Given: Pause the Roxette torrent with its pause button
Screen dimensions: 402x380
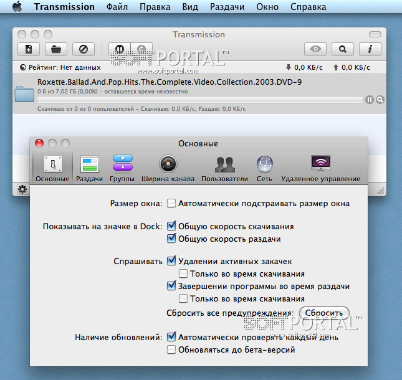Looking at the screenshot, I should pos(370,100).
